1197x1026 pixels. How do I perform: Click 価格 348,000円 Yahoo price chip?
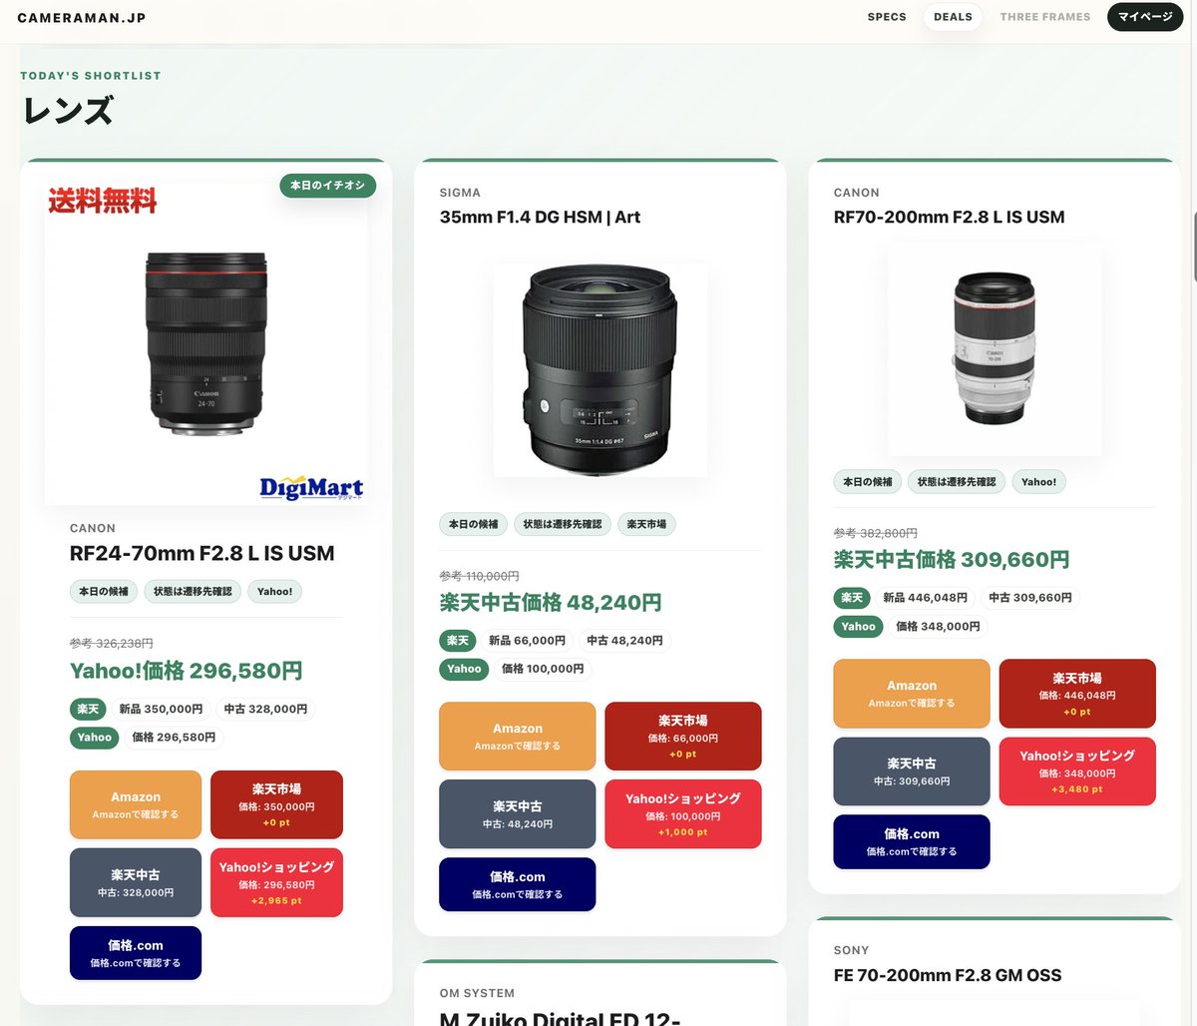tap(938, 627)
